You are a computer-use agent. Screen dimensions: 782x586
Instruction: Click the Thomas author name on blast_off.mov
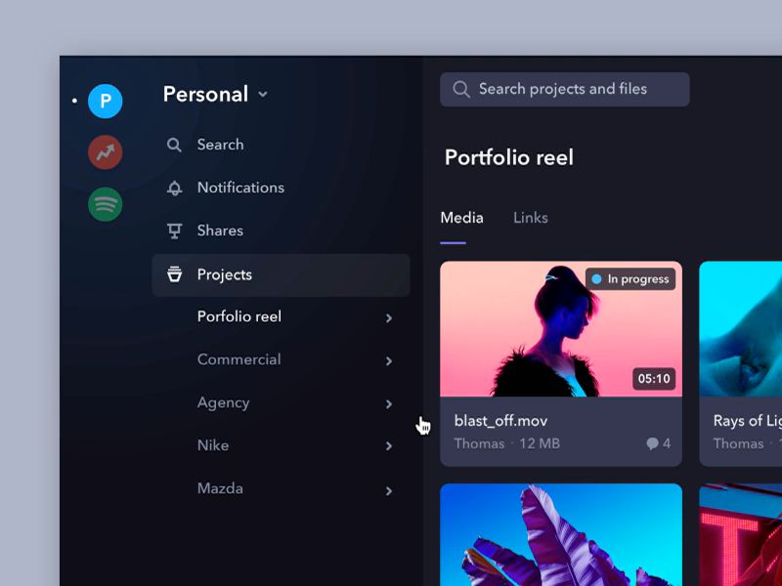(x=479, y=443)
